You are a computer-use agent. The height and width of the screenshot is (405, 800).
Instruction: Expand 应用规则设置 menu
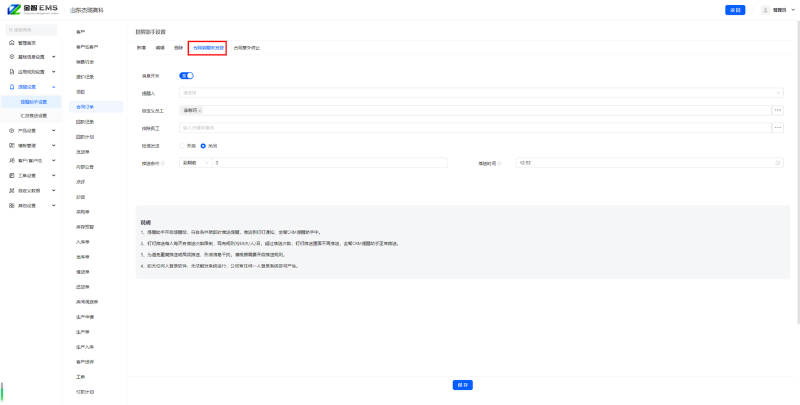(54, 72)
